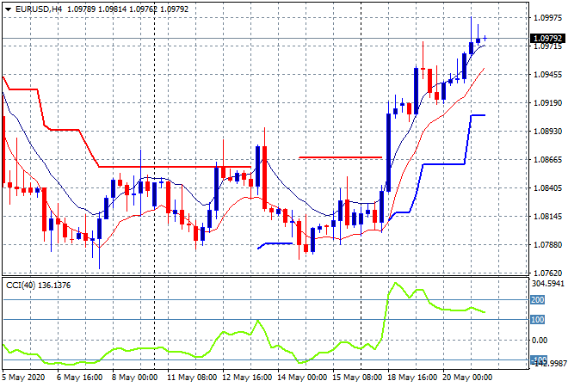
Task: Click the current price label 1.09792
Action: click(x=547, y=39)
